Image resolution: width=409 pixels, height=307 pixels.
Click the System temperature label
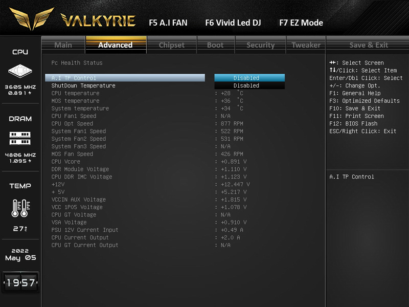click(80, 108)
